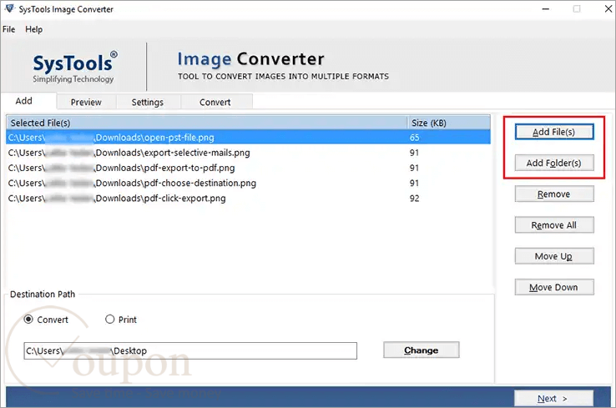Click the Remove button
The height and width of the screenshot is (408, 616).
pos(554,194)
